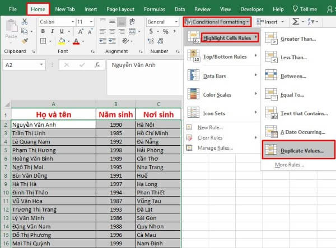This screenshot has height=248, width=336.
Task: Toggle Underline formatting
Action: point(62,31)
